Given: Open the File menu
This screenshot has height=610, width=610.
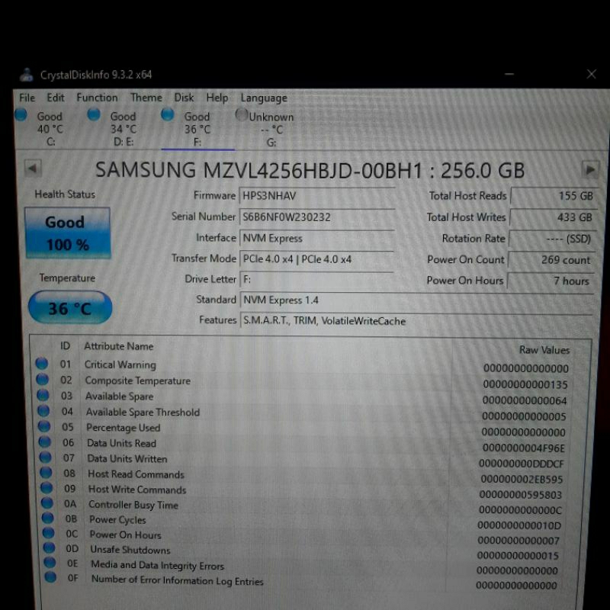Looking at the screenshot, I should (27, 98).
